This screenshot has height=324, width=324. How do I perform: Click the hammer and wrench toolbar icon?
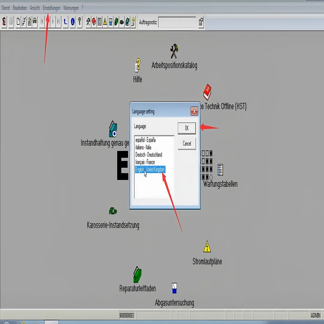88,22
